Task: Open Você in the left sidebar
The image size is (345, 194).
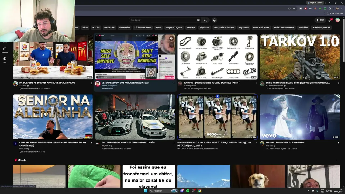Action: [x=5, y=60]
